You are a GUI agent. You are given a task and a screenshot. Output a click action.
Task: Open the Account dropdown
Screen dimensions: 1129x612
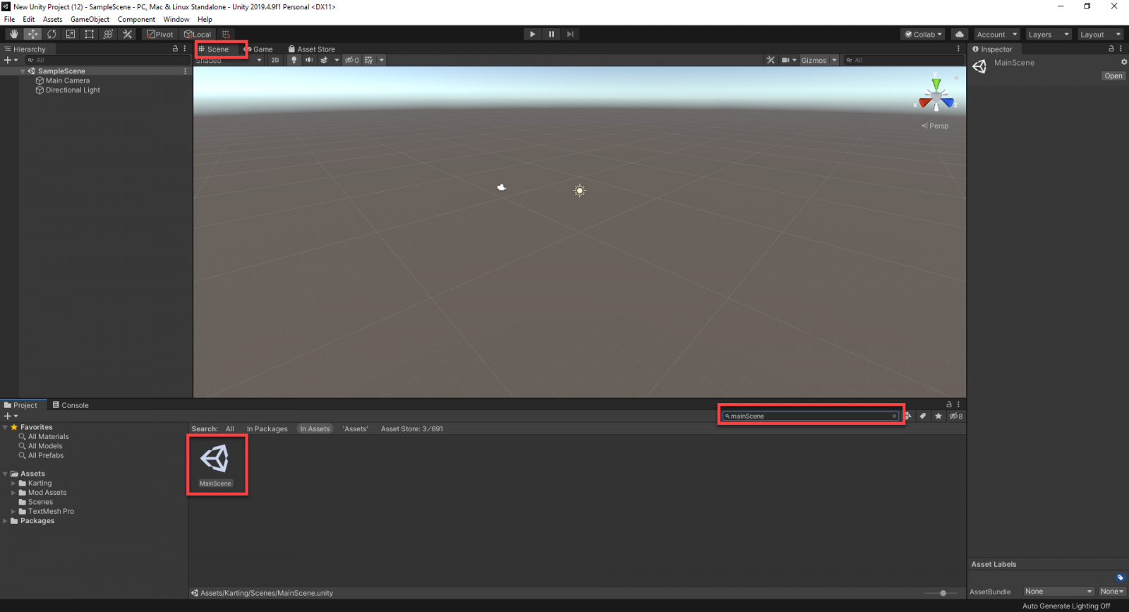pos(997,34)
